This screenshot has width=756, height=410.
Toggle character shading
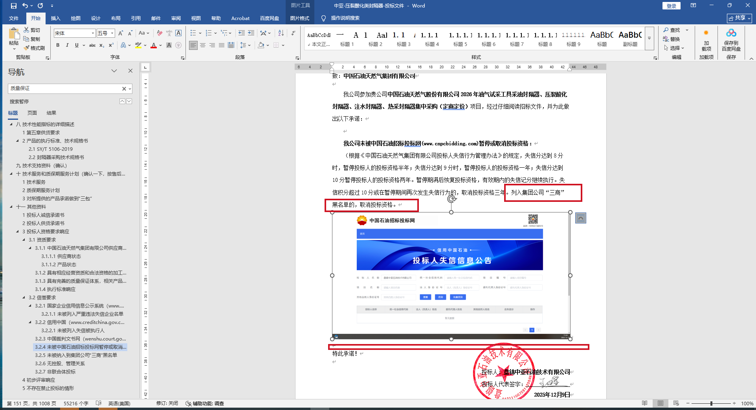coord(169,45)
